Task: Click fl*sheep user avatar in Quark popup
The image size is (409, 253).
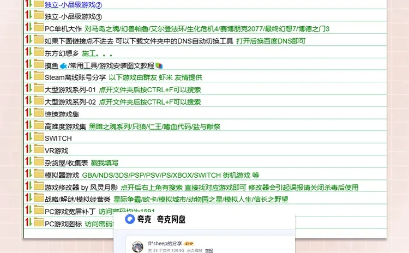Action: tap(137, 246)
